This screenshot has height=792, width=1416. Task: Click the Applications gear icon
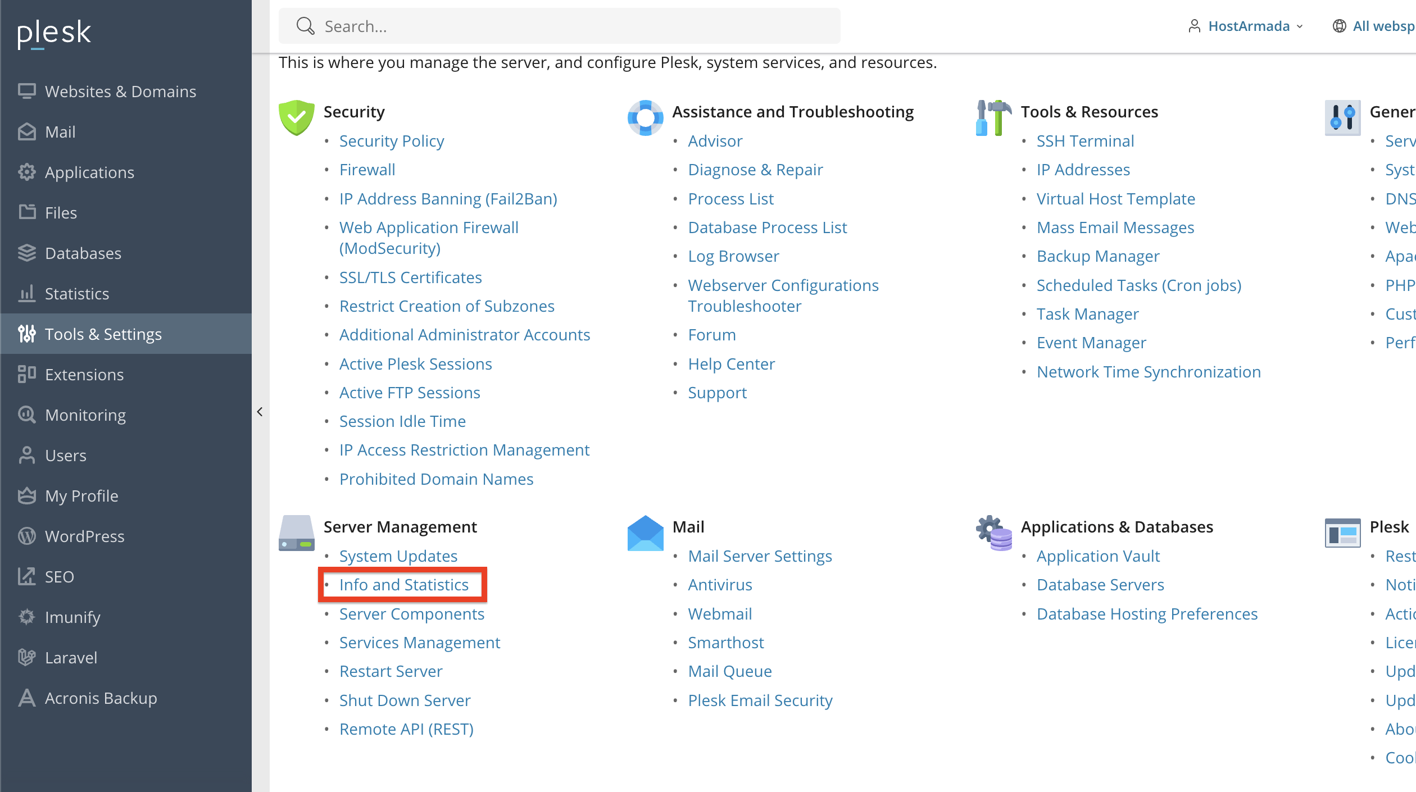pyautogui.click(x=26, y=172)
